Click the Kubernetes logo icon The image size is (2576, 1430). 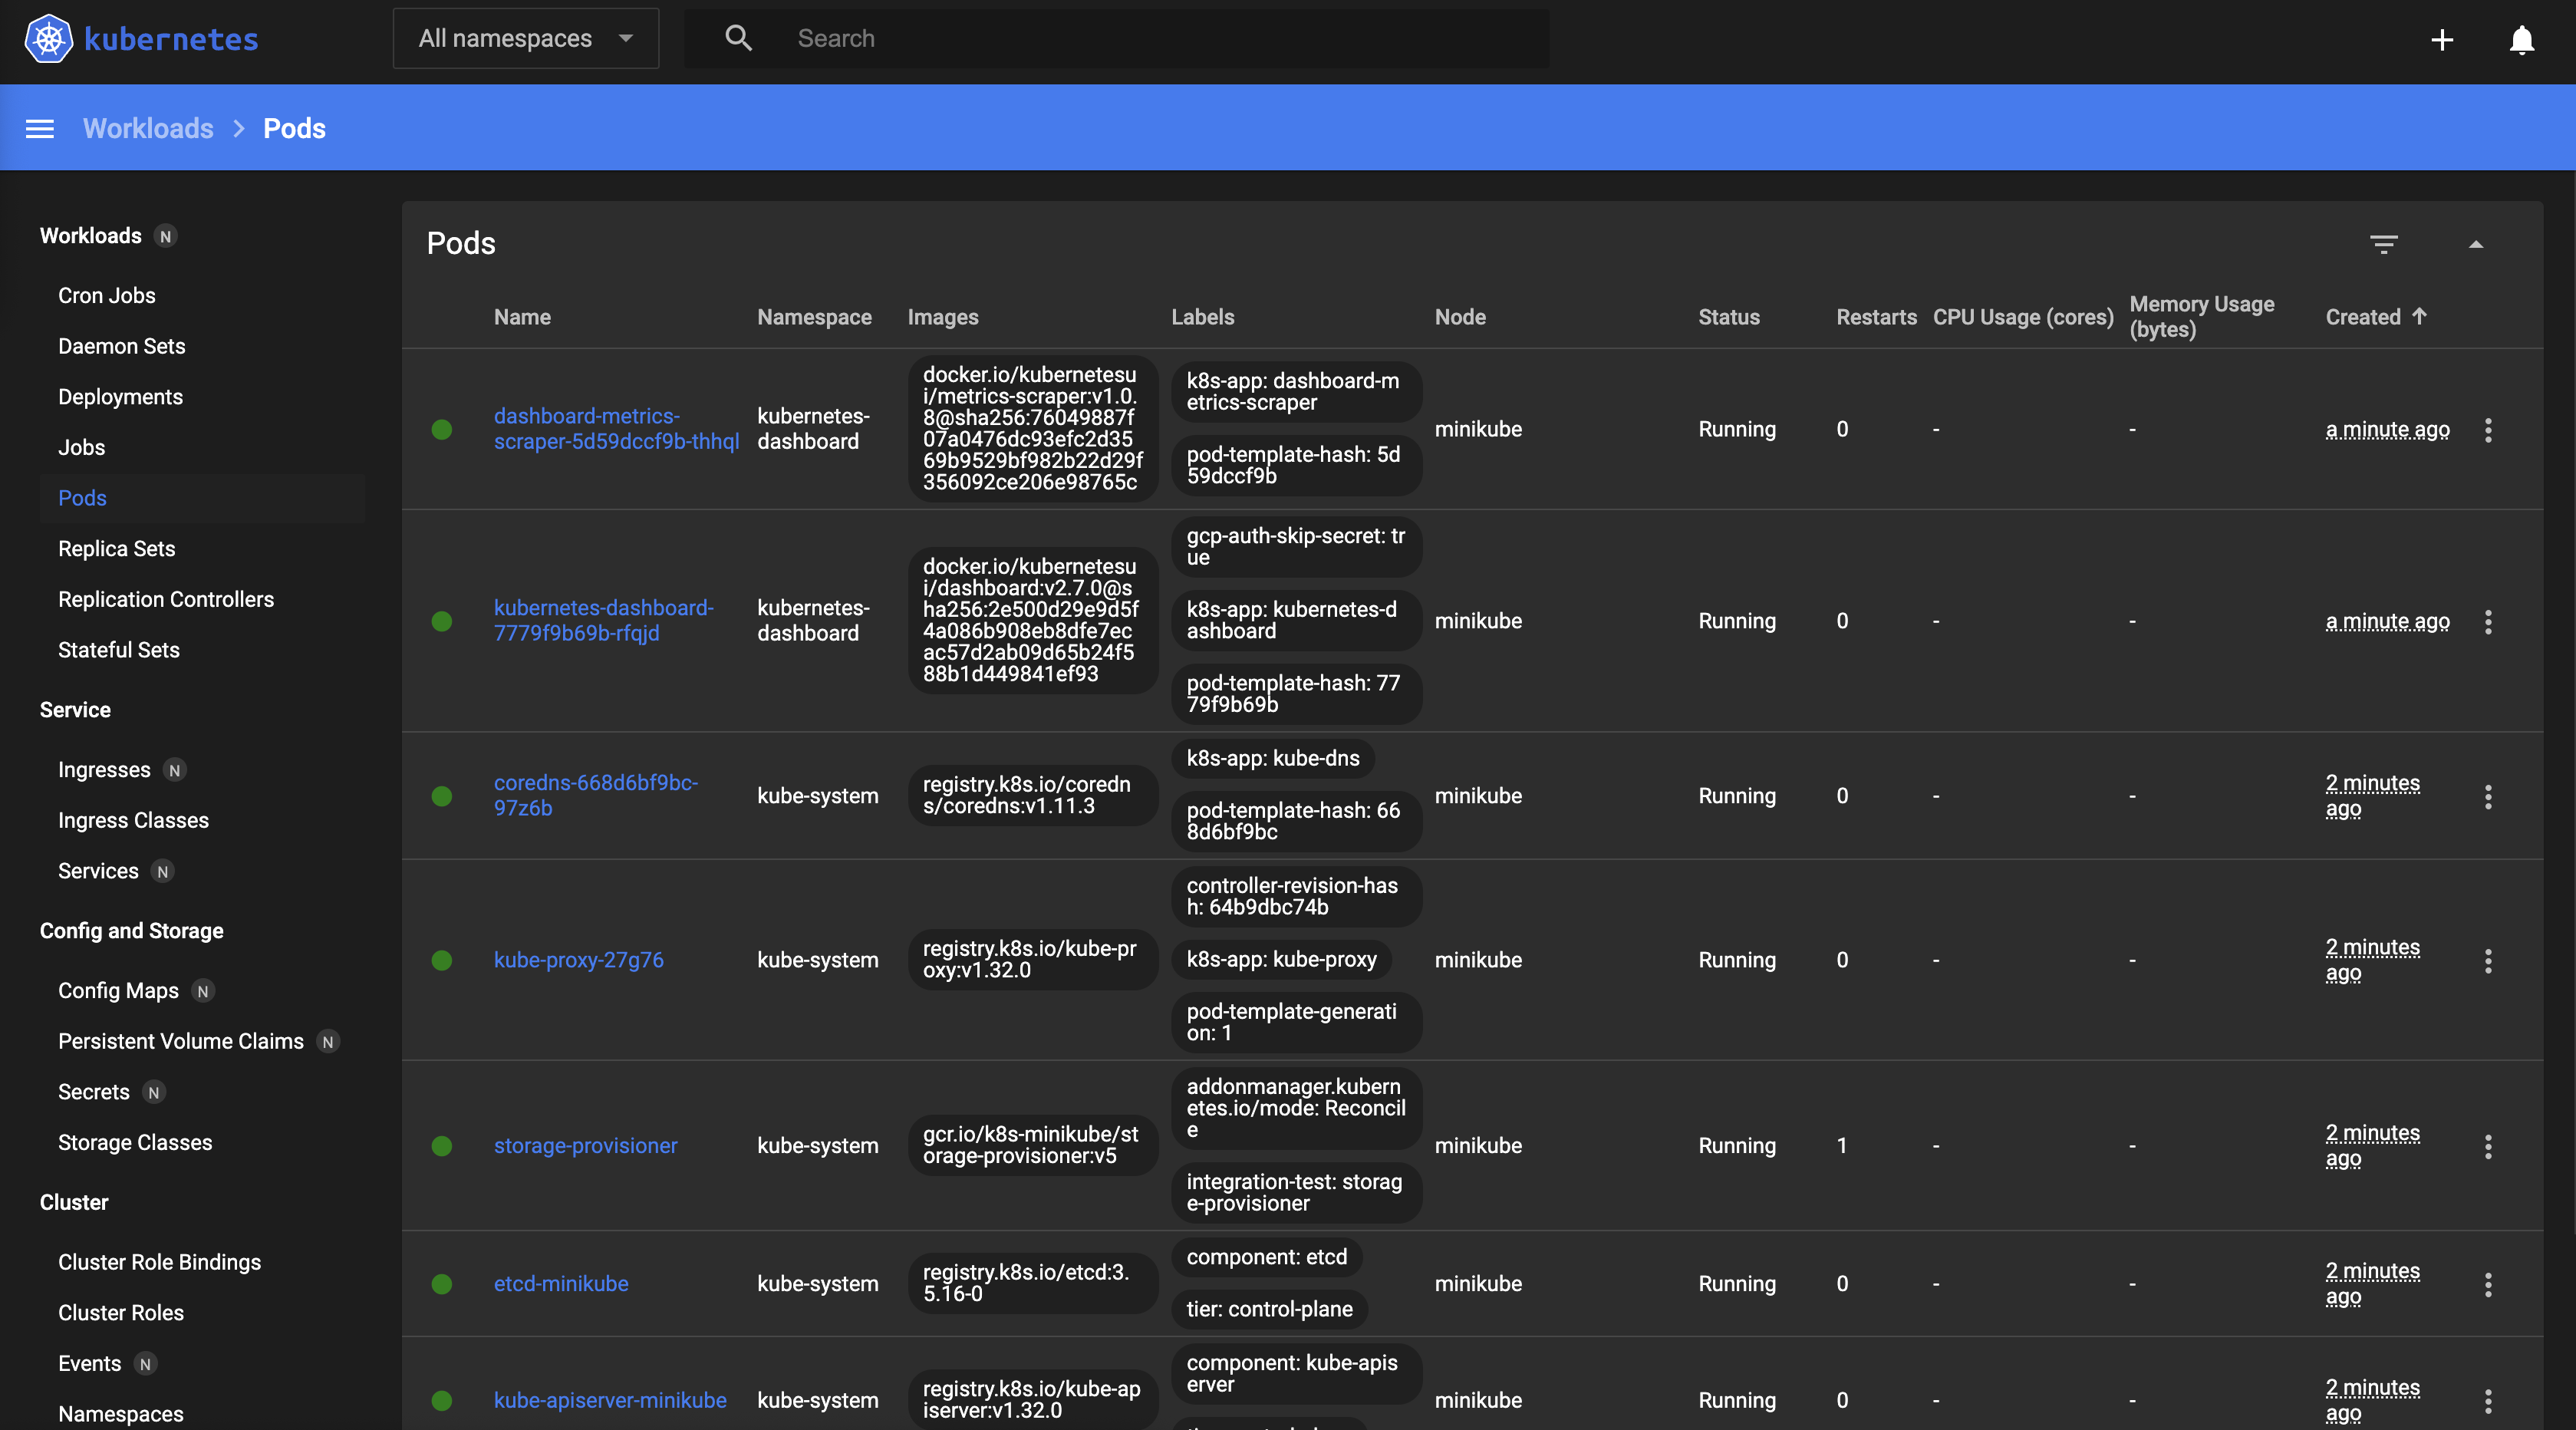48,39
